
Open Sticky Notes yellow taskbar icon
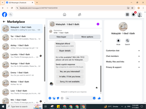pyautogui.click(x=58, y=106)
